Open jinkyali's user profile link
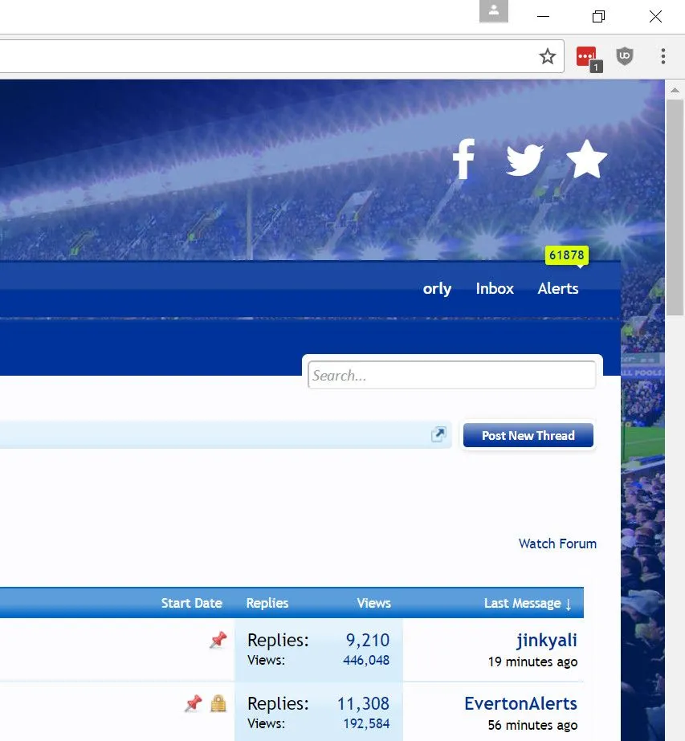 tap(546, 640)
